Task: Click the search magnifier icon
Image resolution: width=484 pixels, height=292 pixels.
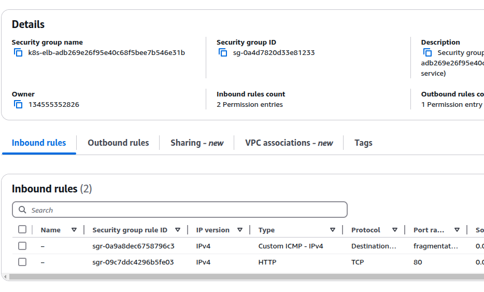Action: (x=22, y=210)
